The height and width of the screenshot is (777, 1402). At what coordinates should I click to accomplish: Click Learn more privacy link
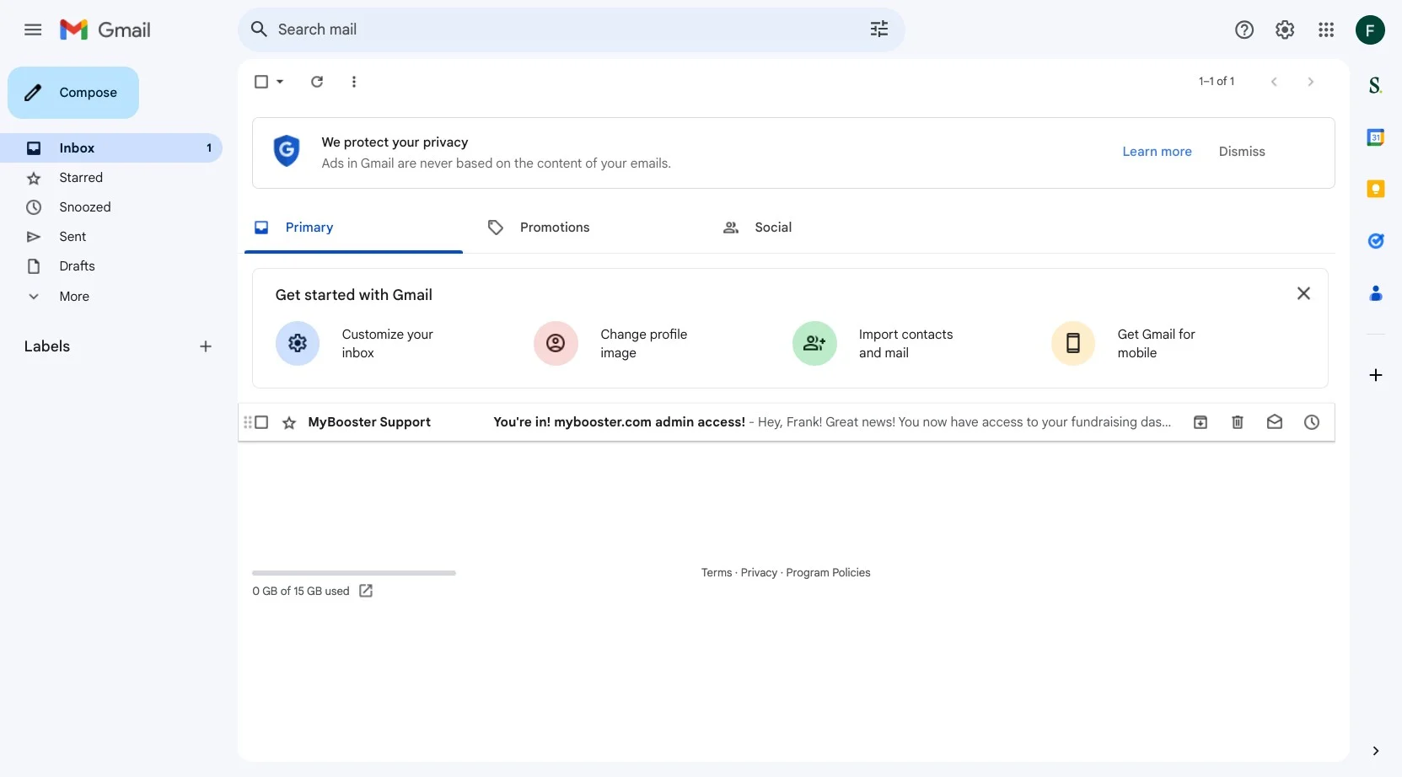point(1157,152)
